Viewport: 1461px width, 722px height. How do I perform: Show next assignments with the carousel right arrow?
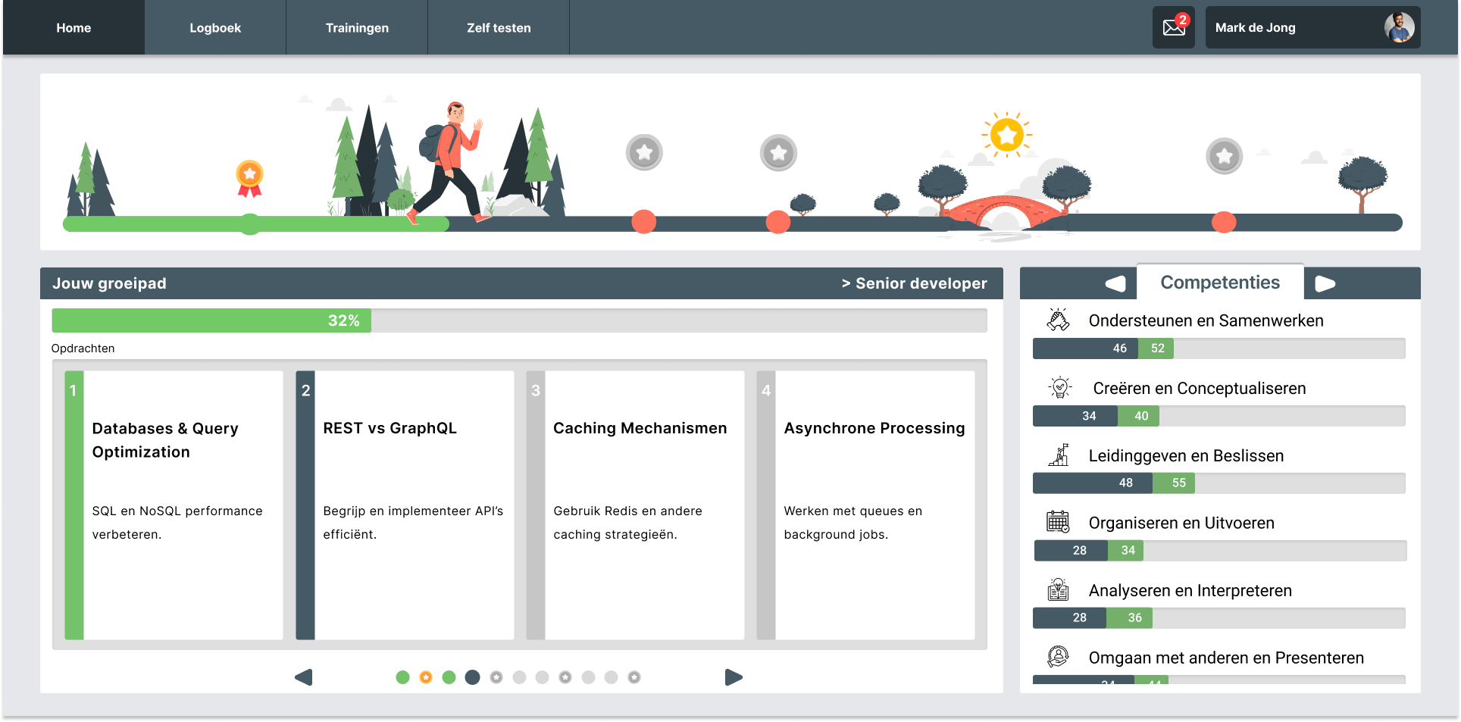734,677
